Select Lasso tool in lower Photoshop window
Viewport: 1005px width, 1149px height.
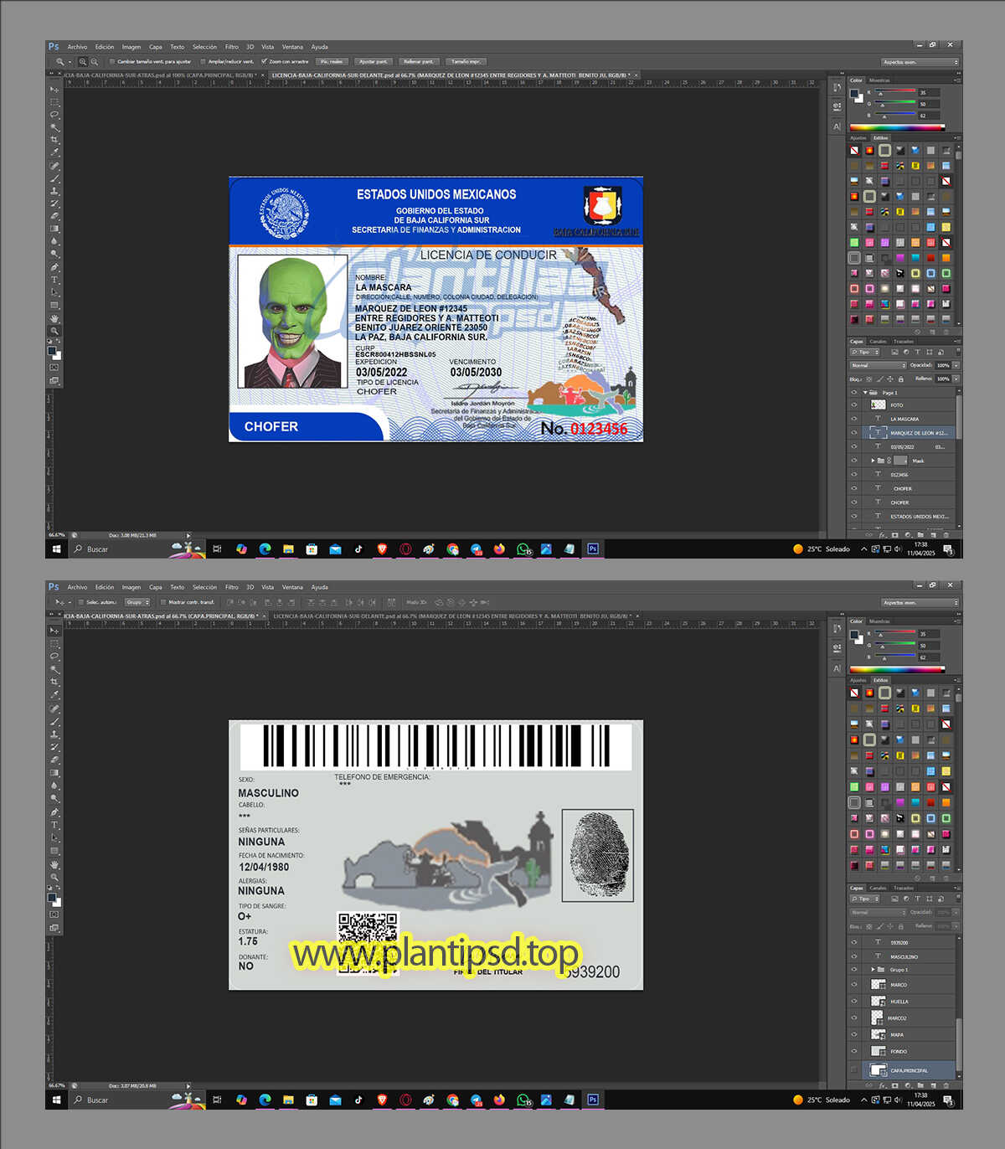(x=54, y=657)
